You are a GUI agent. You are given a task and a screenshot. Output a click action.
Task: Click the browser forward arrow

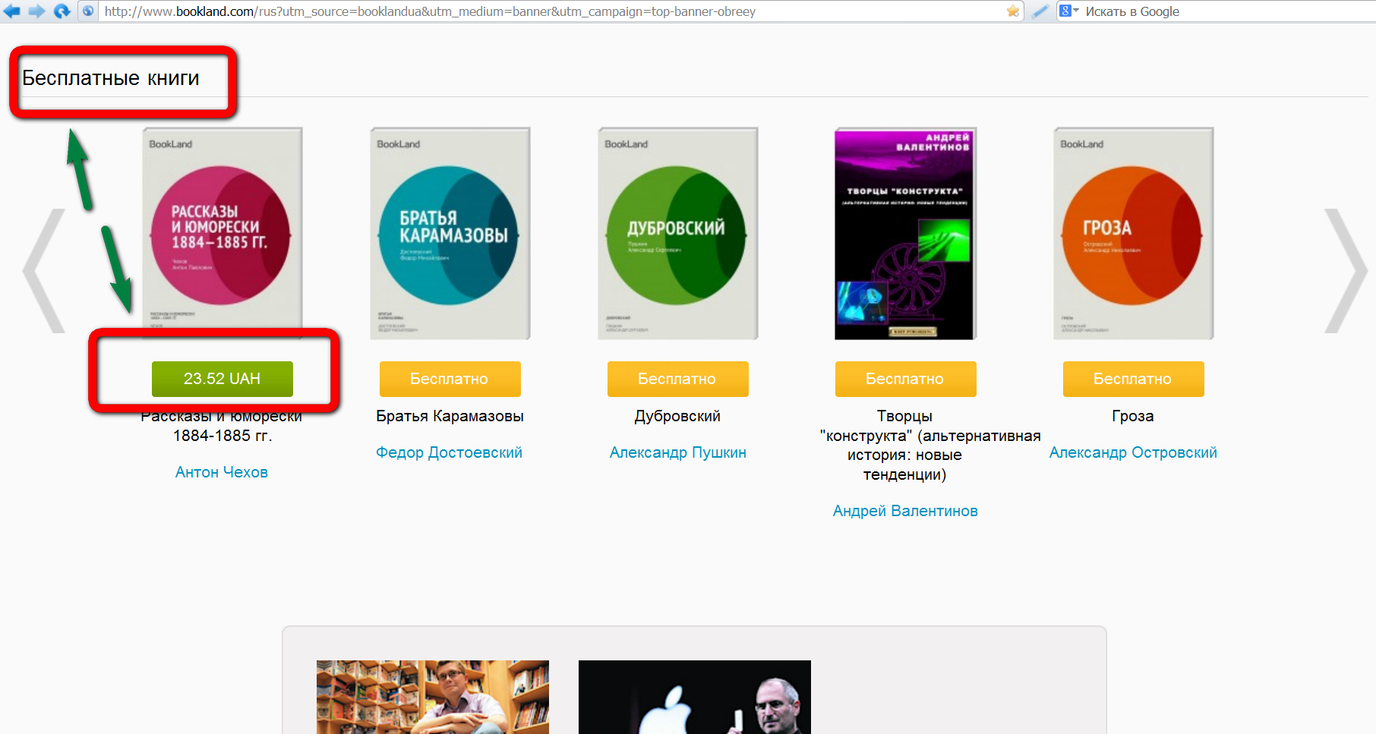36,11
